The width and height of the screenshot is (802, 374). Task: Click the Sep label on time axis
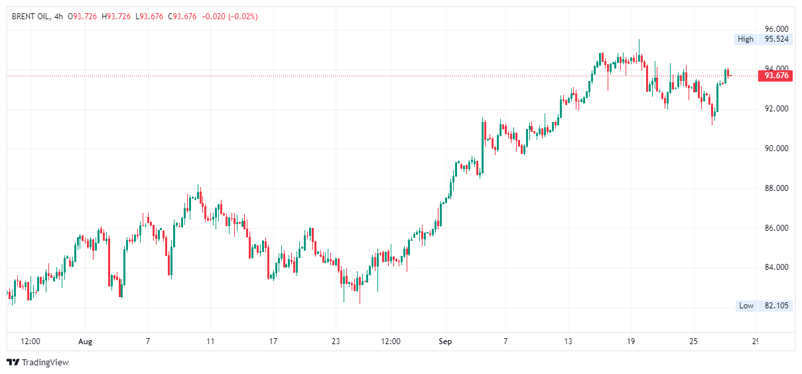(x=445, y=342)
